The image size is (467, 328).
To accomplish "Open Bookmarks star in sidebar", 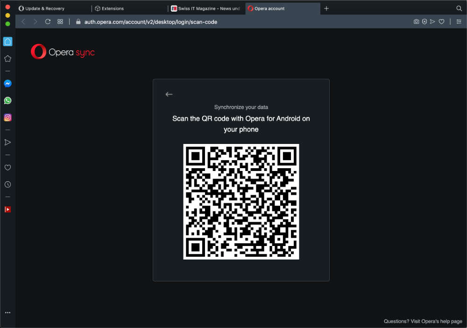I will (x=8, y=59).
